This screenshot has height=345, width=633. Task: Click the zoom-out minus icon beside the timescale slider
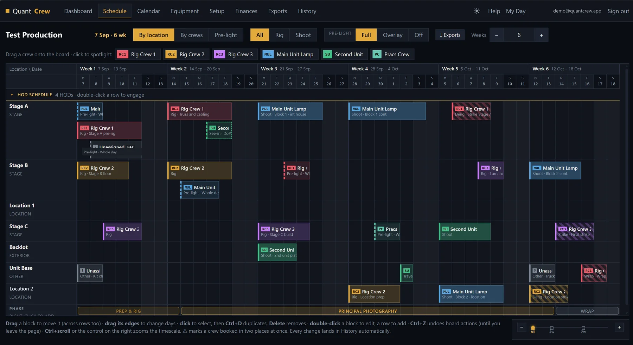(x=522, y=327)
